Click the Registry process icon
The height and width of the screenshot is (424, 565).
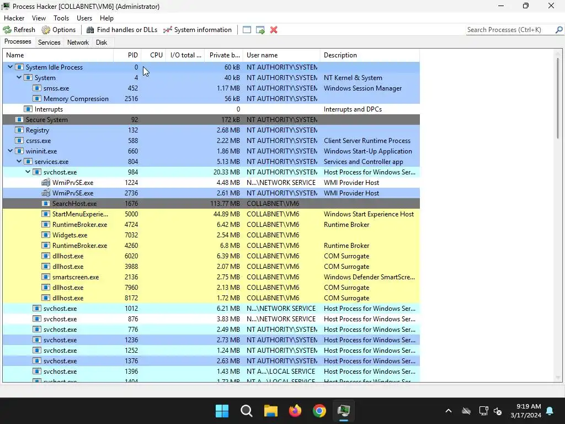(19, 130)
